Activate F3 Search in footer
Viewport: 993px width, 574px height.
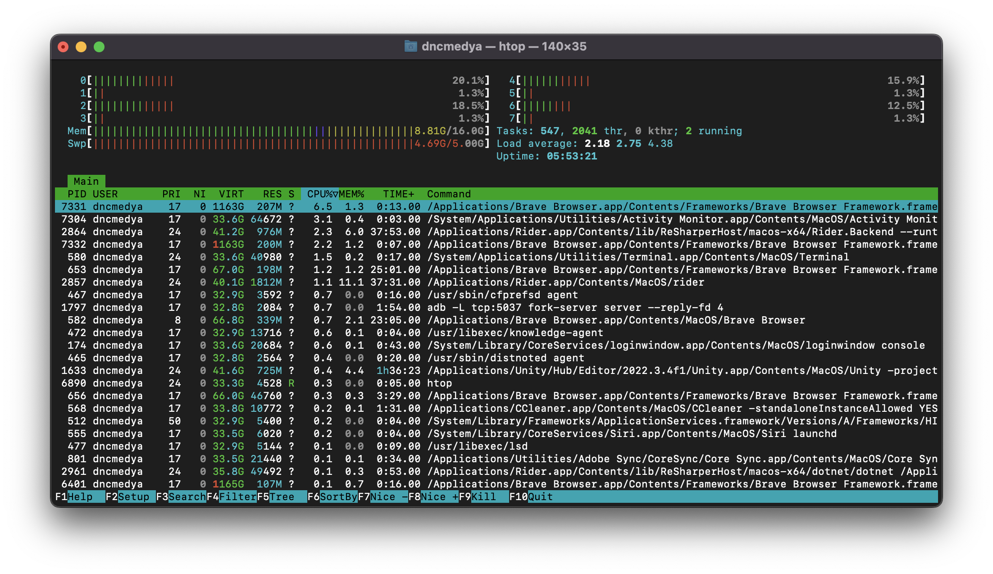pyautogui.click(x=187, y=497)
